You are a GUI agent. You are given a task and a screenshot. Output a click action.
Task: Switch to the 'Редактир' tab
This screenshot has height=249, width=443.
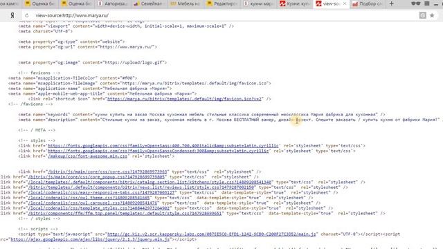[x=221, y=3]
